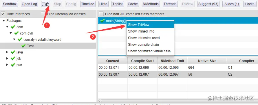Image resolution: width=258 pixels, height=105 pixels.
Task: Click green checkmark beside sun package
Action: point(13,65)
